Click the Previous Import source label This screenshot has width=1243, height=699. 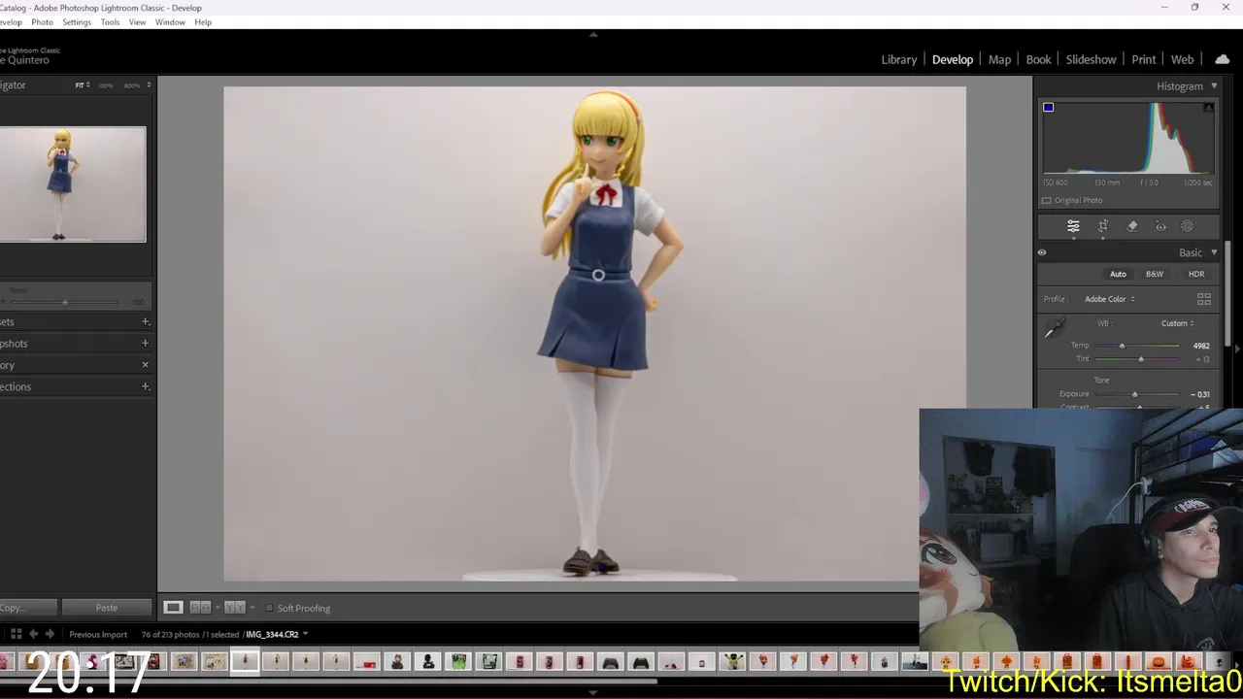click(x=98, y=634)
